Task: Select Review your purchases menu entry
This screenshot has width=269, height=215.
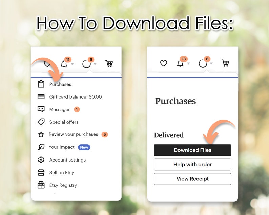Action: click(73, 134)
